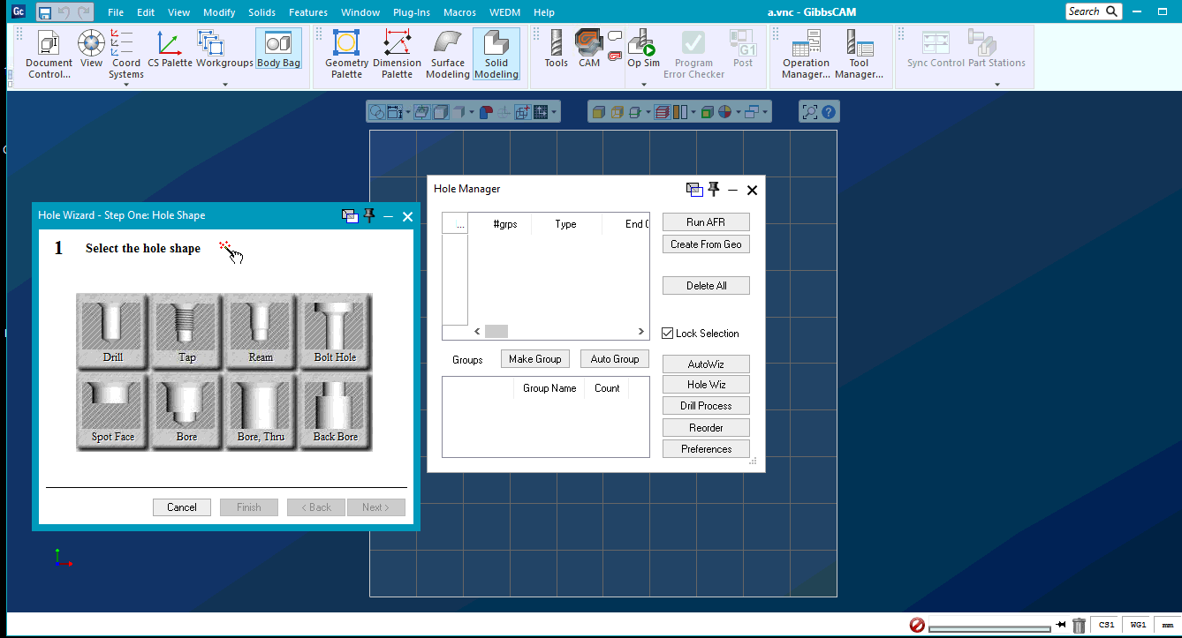This screenshot has width=1182, height=638.
Task: Open the CAM palette
Action: pos(589,49)
